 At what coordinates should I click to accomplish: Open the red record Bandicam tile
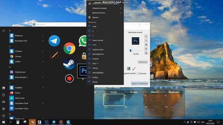coord(69,78)
